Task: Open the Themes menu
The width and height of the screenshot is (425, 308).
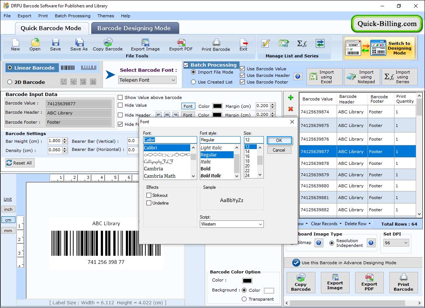Action: (x=106, y=16)
